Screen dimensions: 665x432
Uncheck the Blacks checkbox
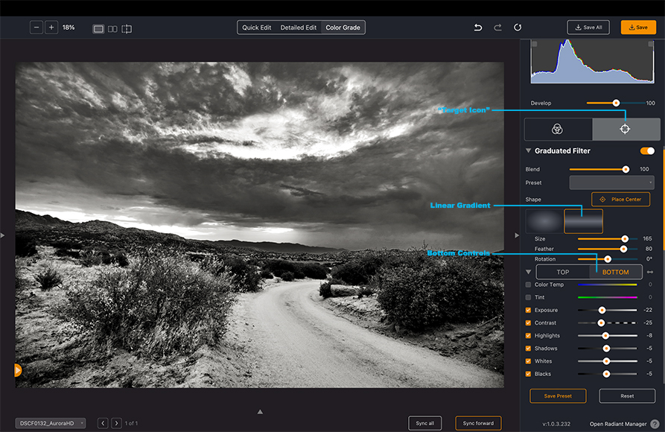click(x=528, y=374)
